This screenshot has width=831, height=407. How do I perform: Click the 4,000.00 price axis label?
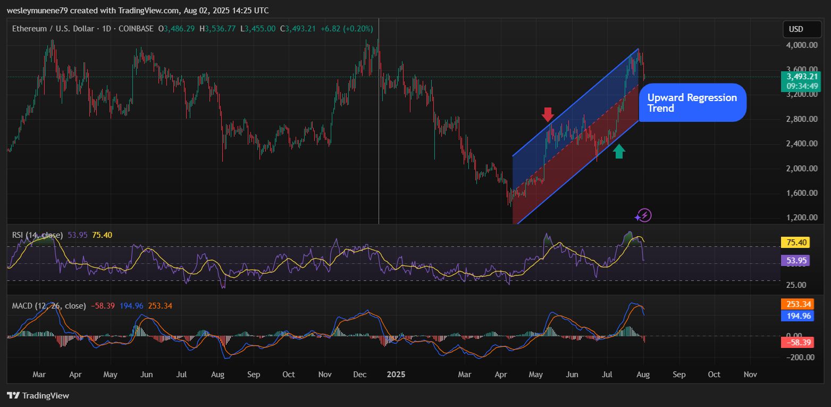tap(802, 45)
